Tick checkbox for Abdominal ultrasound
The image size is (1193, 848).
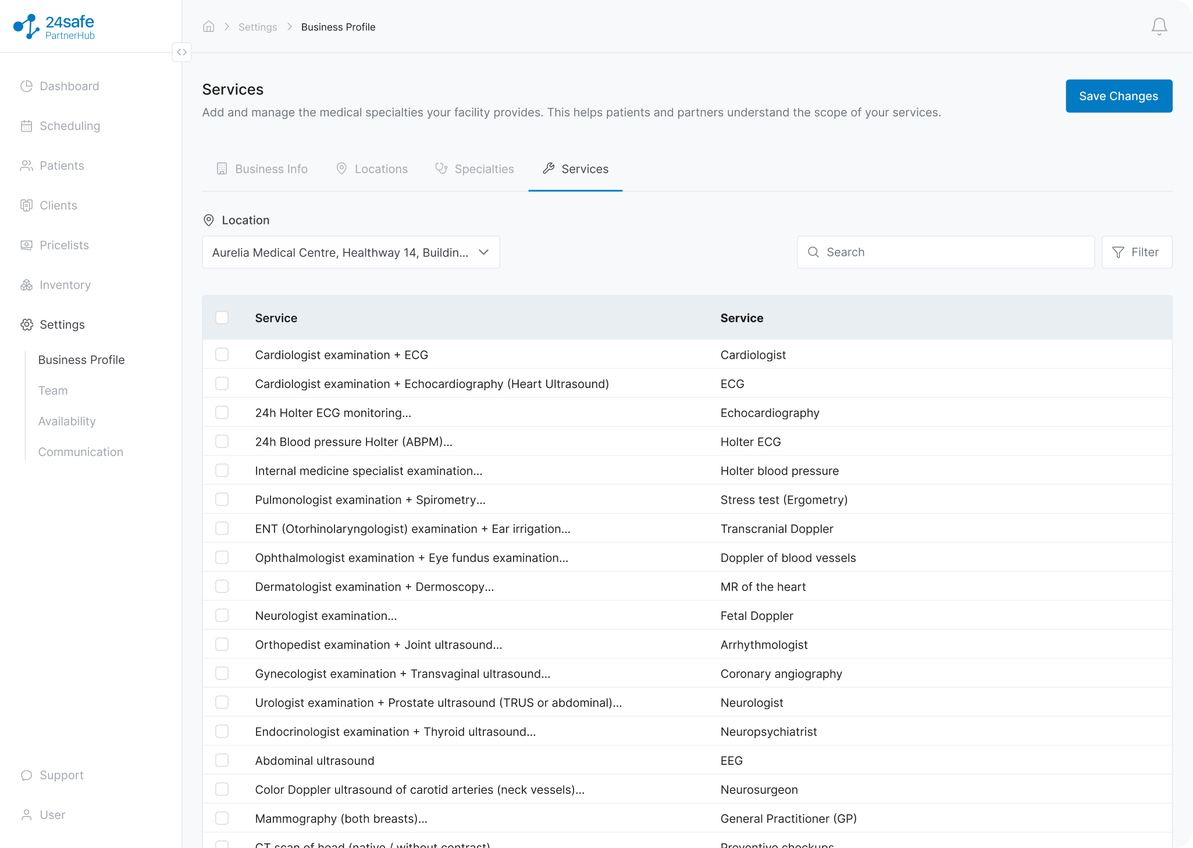[x=222, y=760]
